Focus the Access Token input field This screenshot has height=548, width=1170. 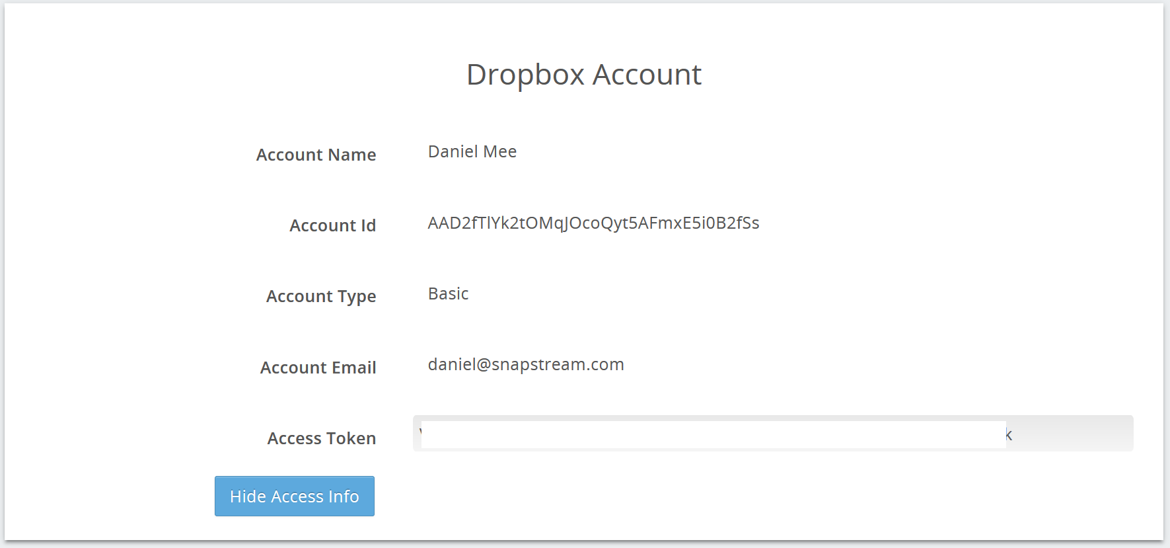point(773,434)
